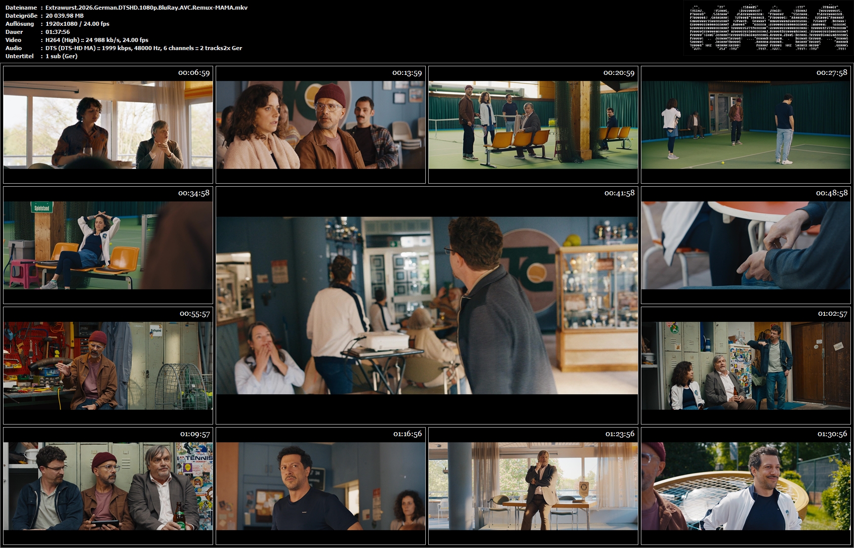Screen dimensions: 854x548
Task: Click the Untertitel label
Action: [x=20, y=56]
